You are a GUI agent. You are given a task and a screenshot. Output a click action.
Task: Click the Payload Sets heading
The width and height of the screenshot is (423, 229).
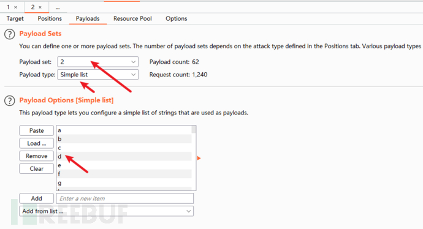pyautogui.click(x=40, y=34)
